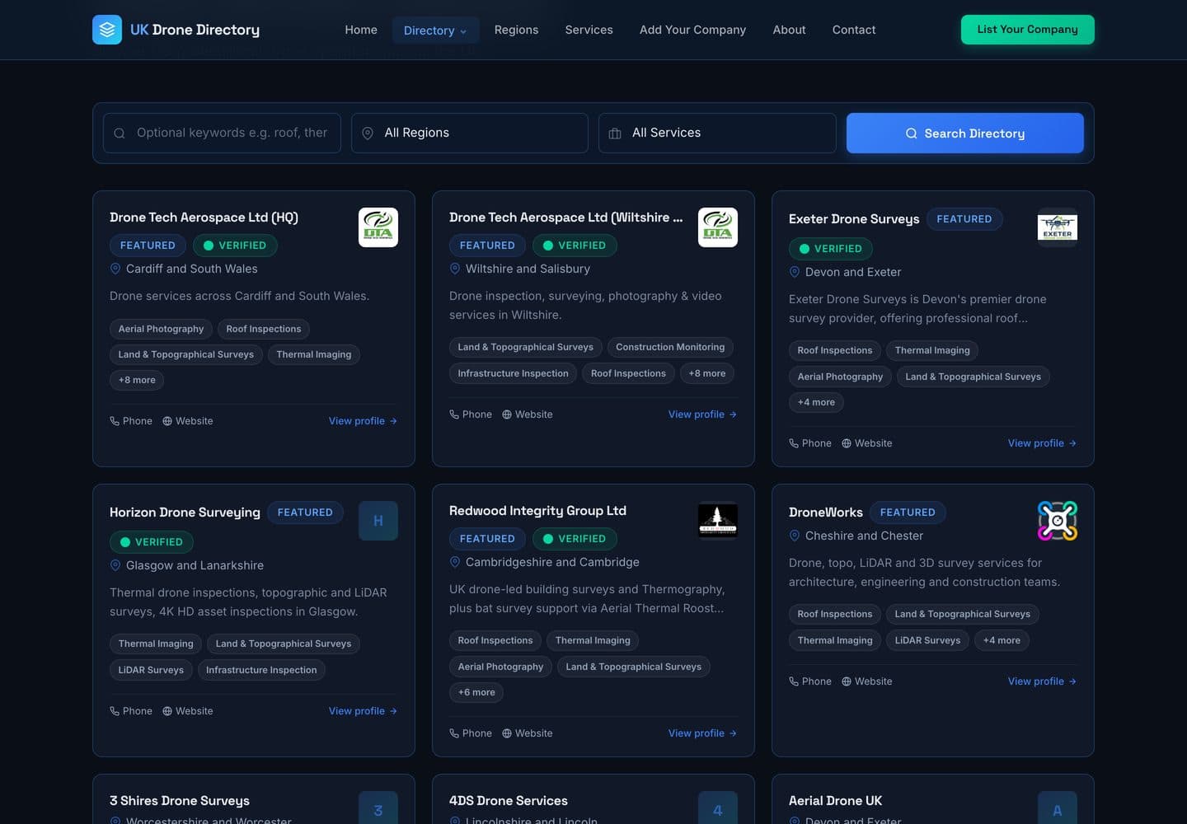Click the Horizon Drone Surveying H avatar

click(x=378, y=521)
